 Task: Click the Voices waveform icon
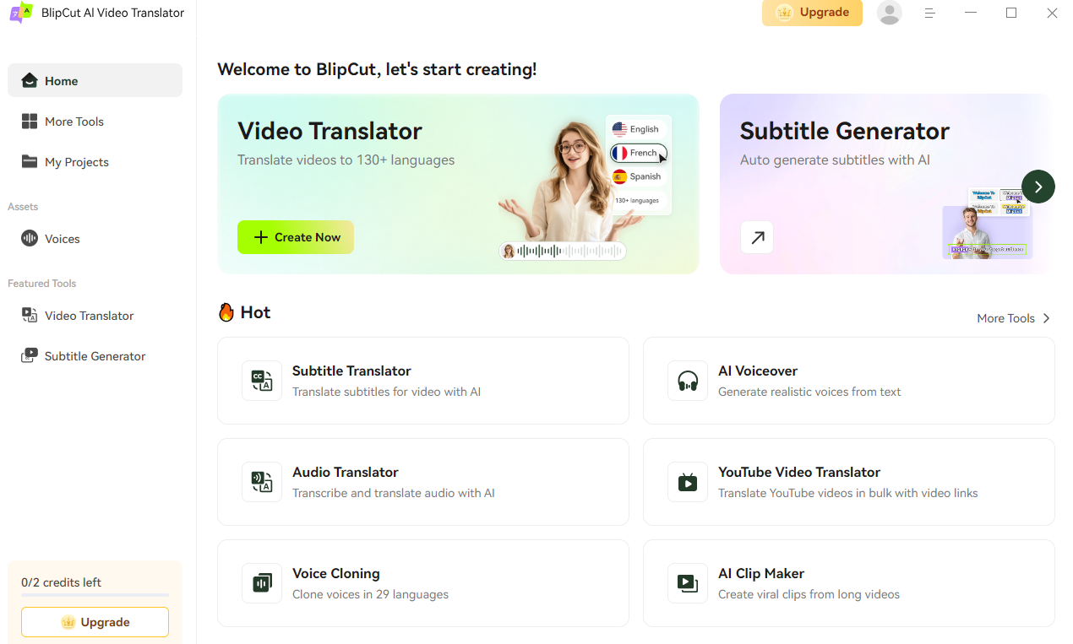pyautogui.click(x=30, y=239)
